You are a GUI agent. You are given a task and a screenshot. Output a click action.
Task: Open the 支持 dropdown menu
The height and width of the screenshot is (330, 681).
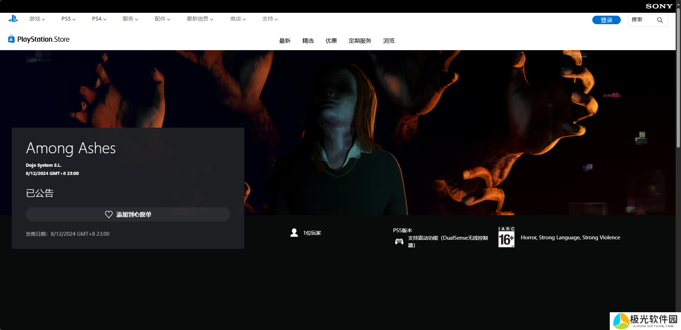coord(270,19)
